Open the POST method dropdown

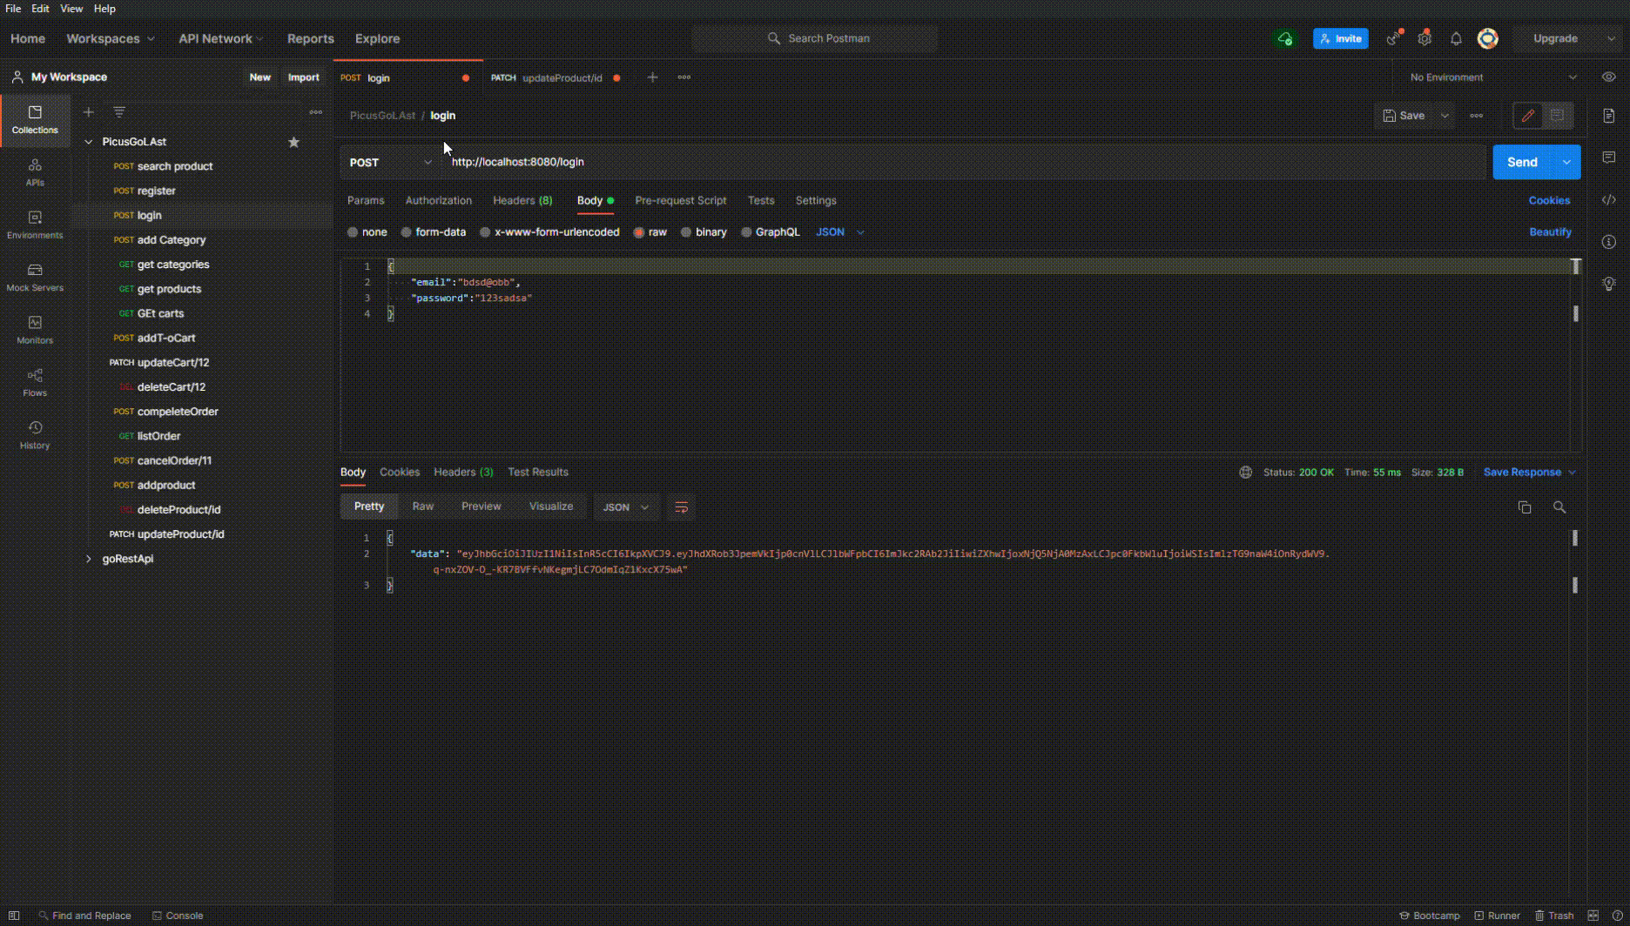pos(390,162)
